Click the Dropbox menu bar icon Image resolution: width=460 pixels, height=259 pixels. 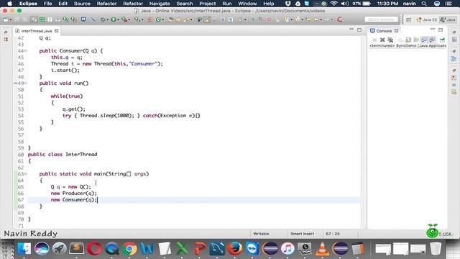pos(287,4)
